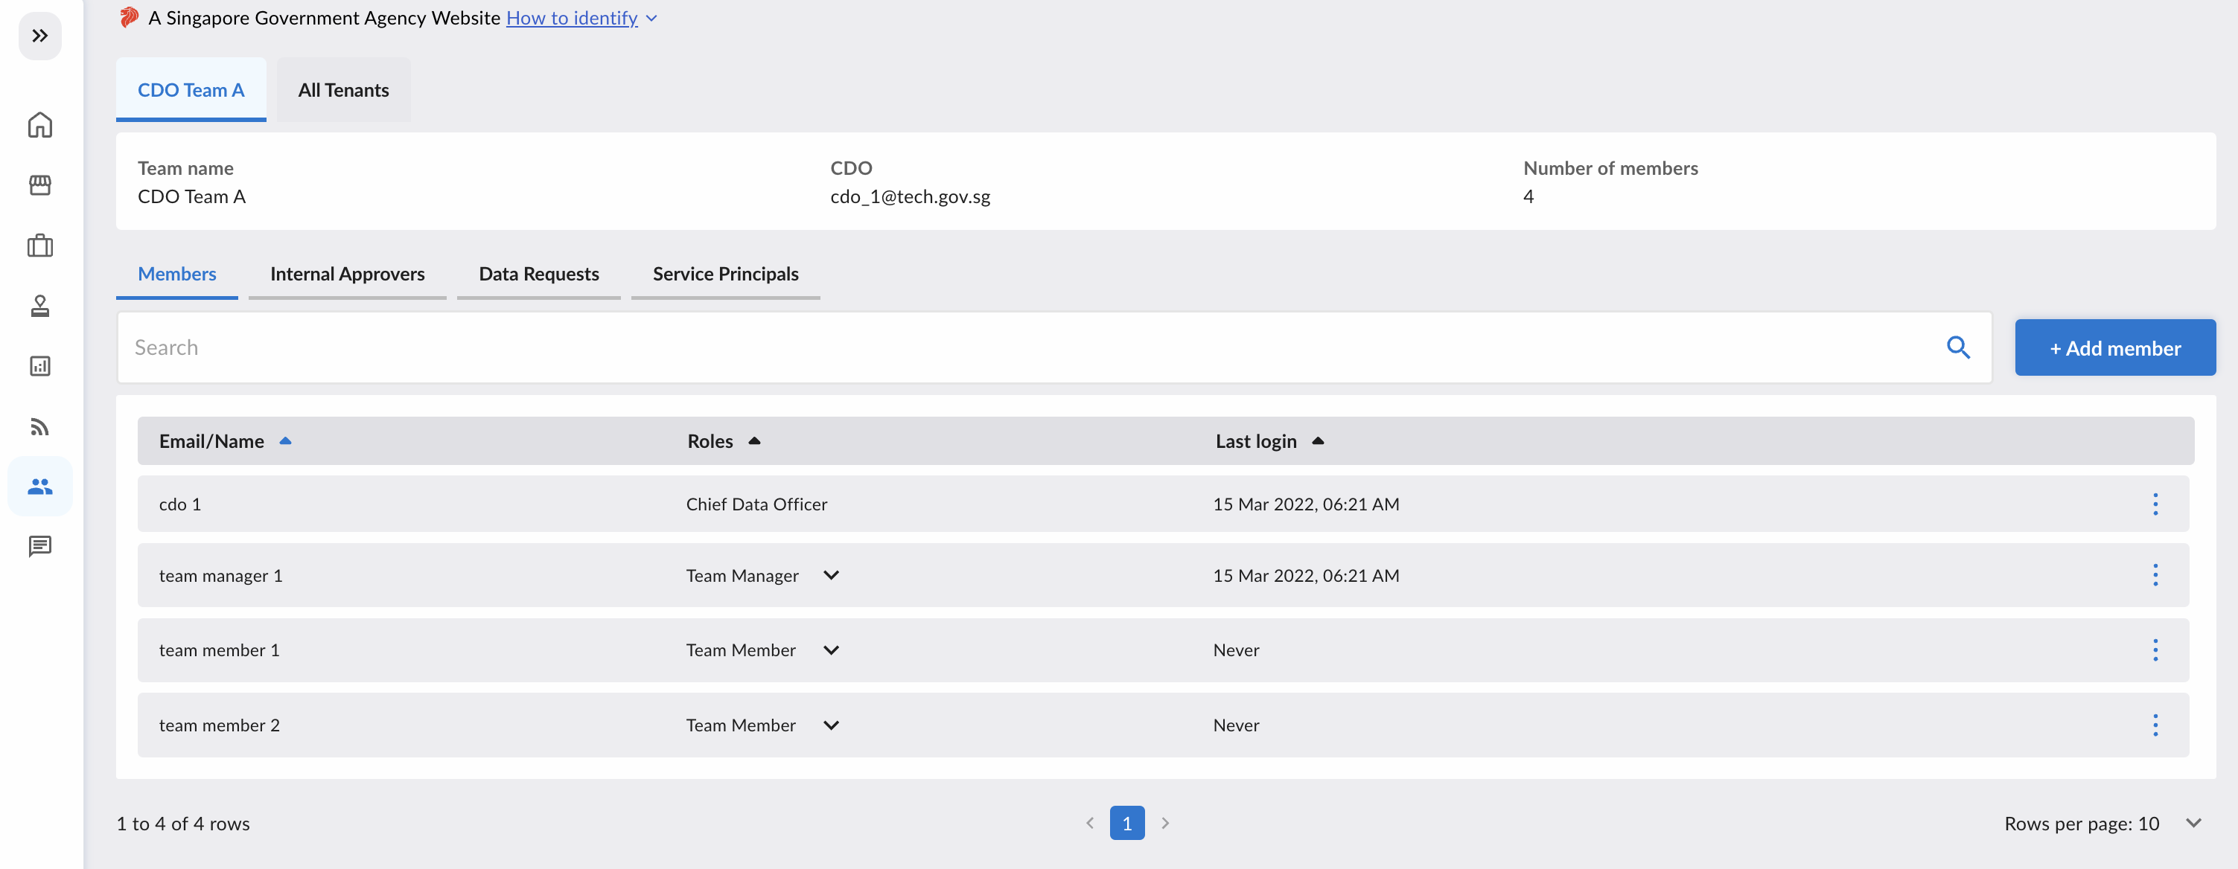Click the team manager 1 name
The image size is (2238, 869).
tap(220, 576)
